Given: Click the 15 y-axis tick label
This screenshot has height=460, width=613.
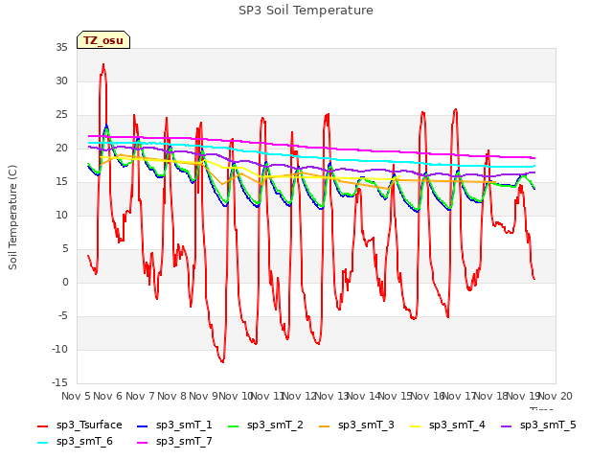Looking at the screenshot, I should (61, 181).
